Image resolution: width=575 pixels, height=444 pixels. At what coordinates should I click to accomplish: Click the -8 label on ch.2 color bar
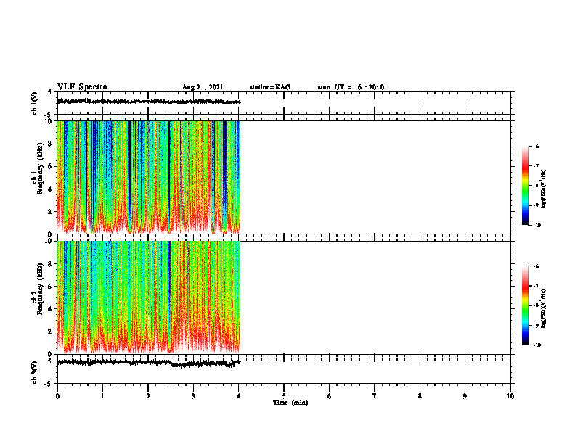point(536,305)
